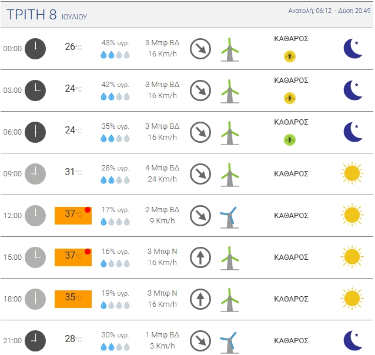Viewport: 375px width, 355px height.
Task: Click the sunrise and sunset times text
Action: pos(329,11)
